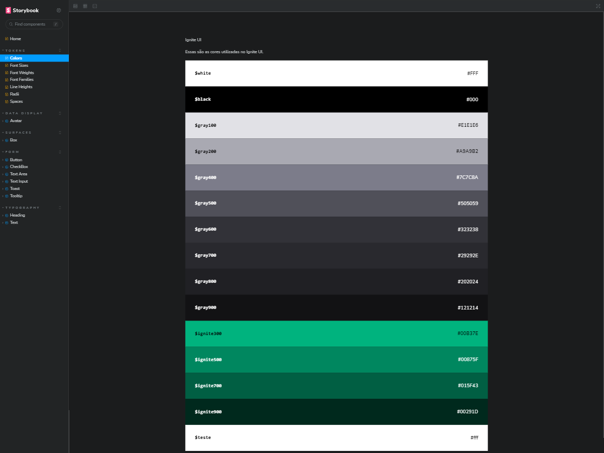Click the Colors story document icon
The image size is (604, 453).
point(6,58)
